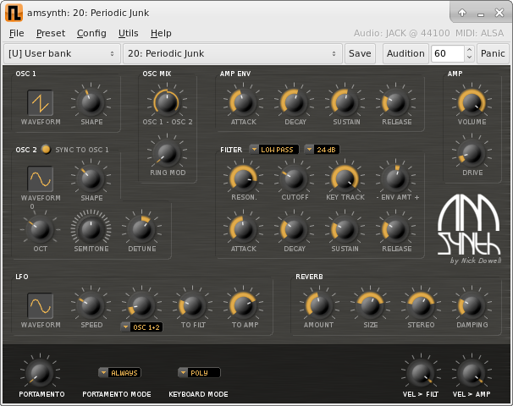This screenshot has height=406, width=513.
Task: Click the keep-above arrow in title bar
Action: point(462,13)
